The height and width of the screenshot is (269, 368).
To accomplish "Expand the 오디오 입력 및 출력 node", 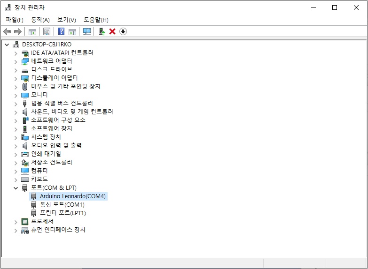I will pos(16,146).
